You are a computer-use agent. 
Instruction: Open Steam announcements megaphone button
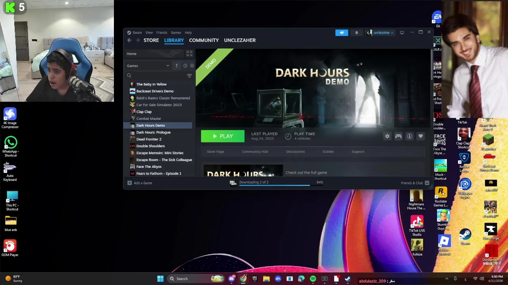coord(342,33)
